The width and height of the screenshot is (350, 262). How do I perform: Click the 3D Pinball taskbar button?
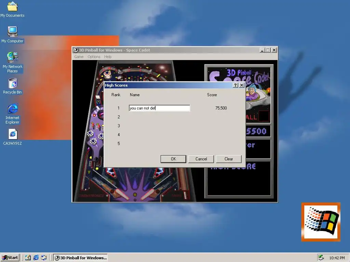[80, 258]
